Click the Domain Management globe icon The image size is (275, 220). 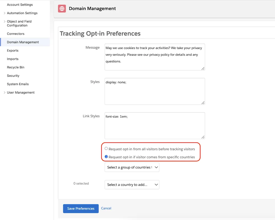point(62,9)
